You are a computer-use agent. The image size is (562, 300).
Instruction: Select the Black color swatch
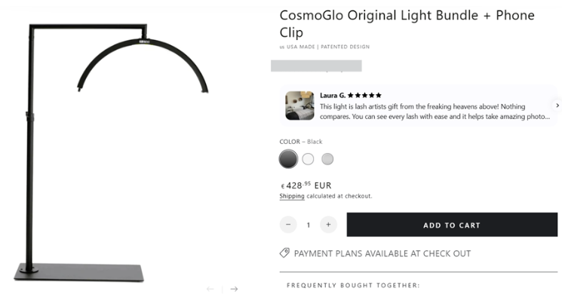click(288, 159)
